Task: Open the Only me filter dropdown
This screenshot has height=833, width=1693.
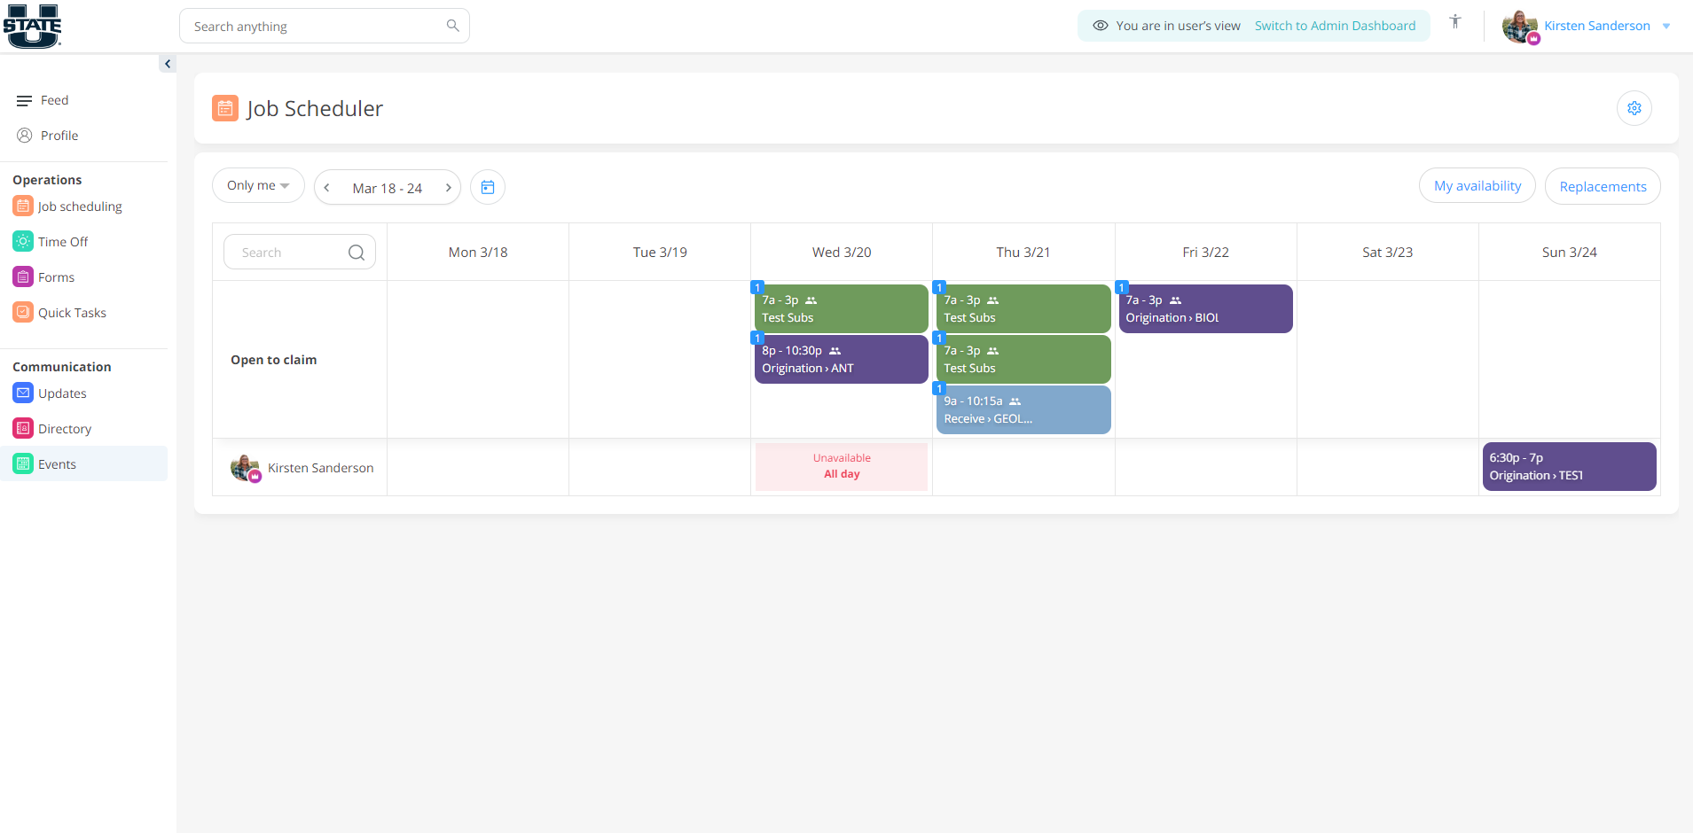Action: click(x=257, y=184)
